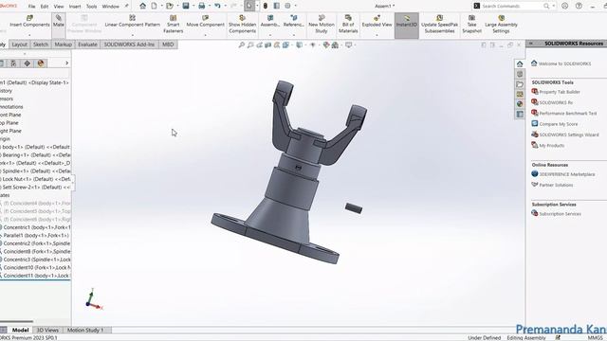Select Lock Nut<1> component in tree
The image size is (607, 341).
36,179
